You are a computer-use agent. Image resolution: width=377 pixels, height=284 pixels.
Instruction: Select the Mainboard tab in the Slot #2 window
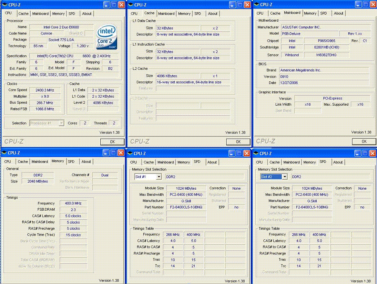click(291, 163)
